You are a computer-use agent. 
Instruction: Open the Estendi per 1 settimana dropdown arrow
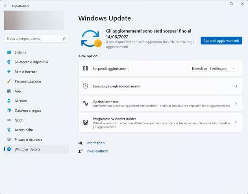point(234,68)
